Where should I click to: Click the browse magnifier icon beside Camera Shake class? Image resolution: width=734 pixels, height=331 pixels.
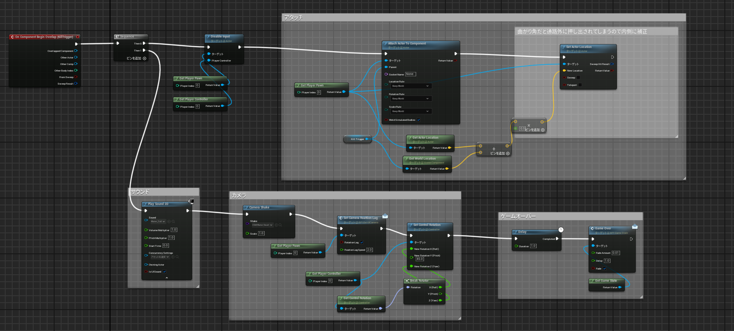click(x=280, y=225)
